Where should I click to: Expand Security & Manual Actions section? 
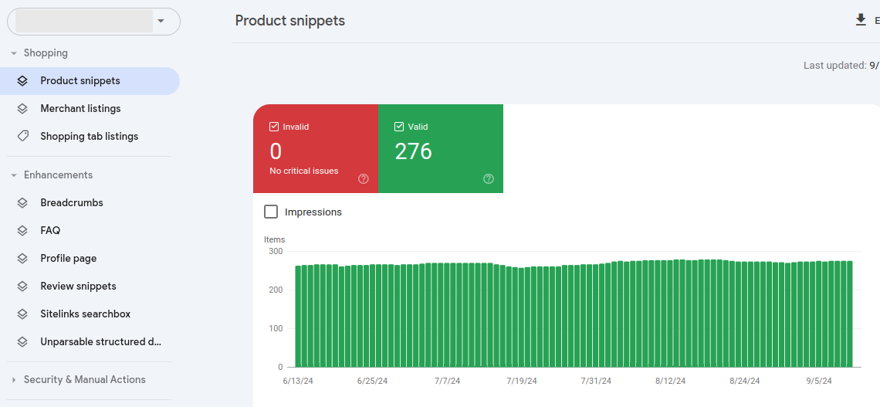[x=14, y=380]
